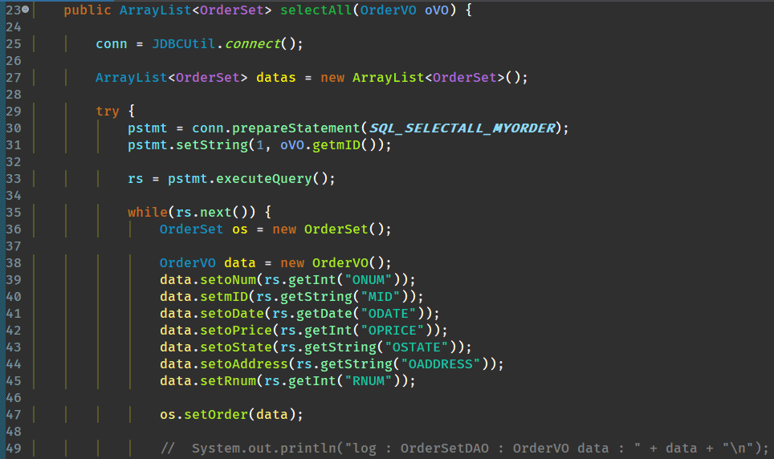Image resolution: width=774 pixels, height=459 pixels.
Task: Click the JDBCUtil class reference
Action: pos(184,44)
